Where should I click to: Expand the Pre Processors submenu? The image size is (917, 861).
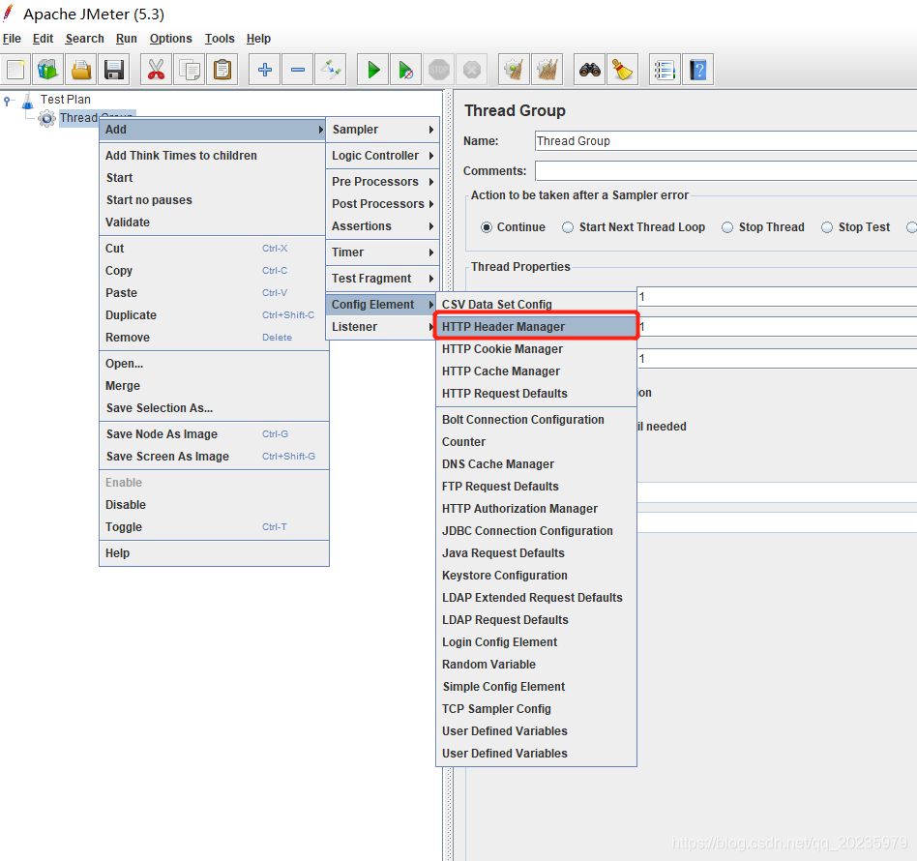click(x=382, y=181)
